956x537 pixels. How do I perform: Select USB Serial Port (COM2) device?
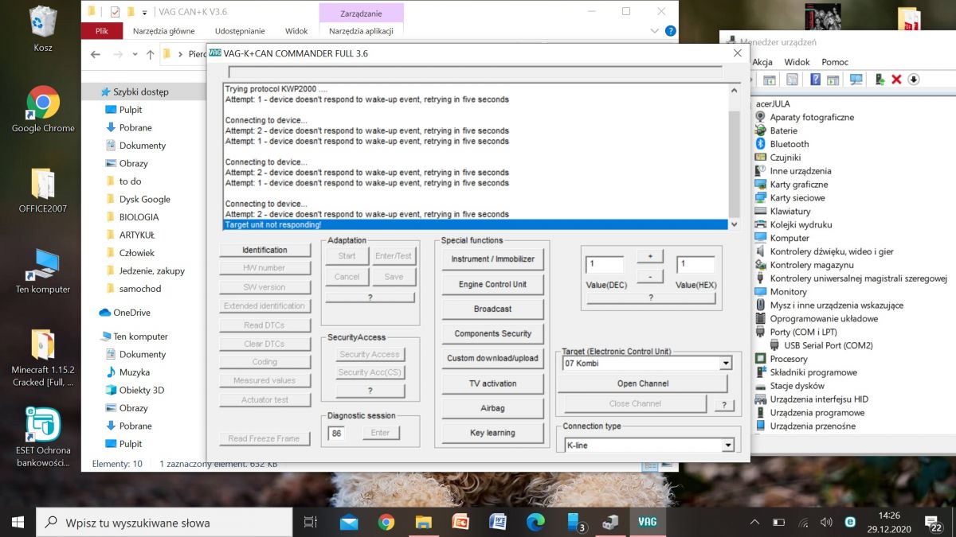(829, 345)
